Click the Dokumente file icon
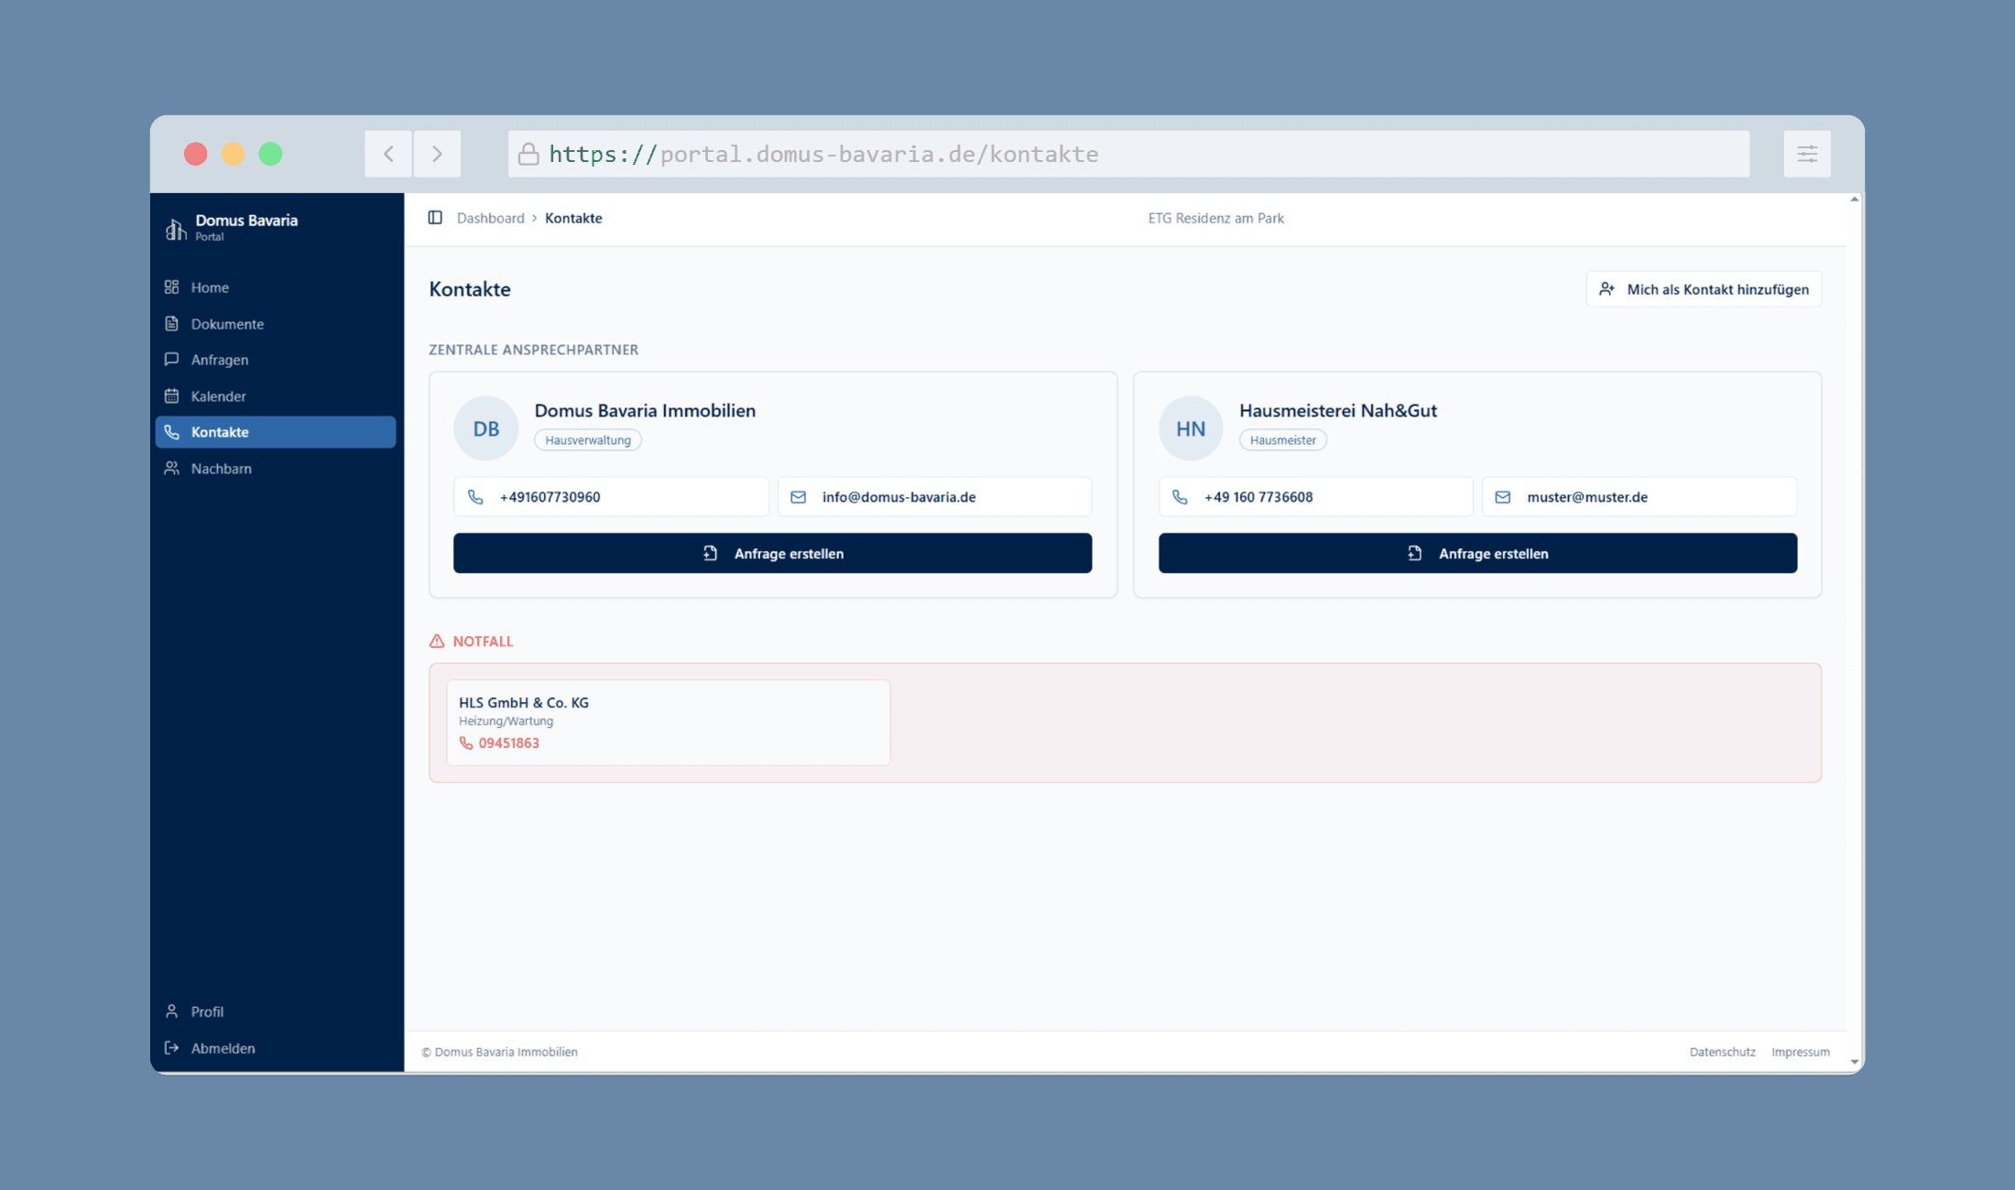2015x1190 pixels. coord(171,323)
